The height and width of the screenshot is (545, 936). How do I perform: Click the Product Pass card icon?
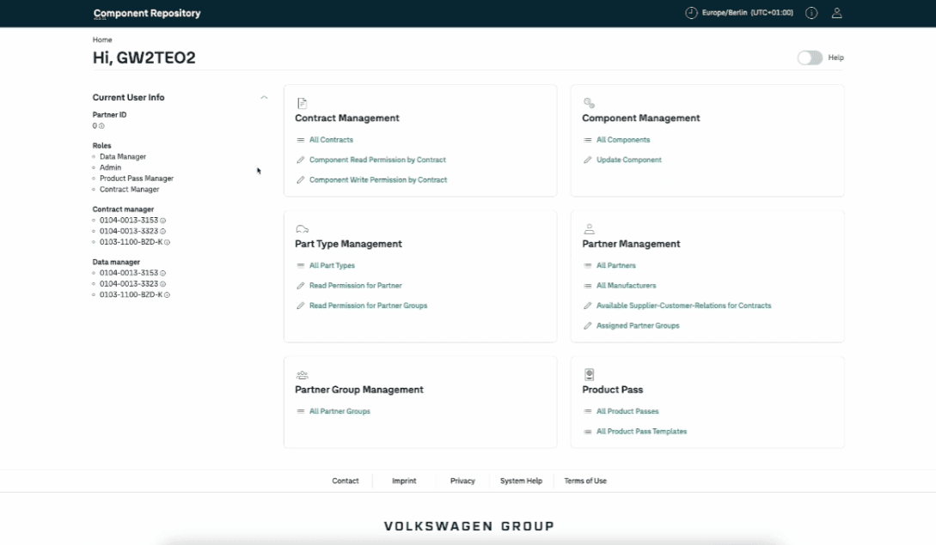coord(589,374)
